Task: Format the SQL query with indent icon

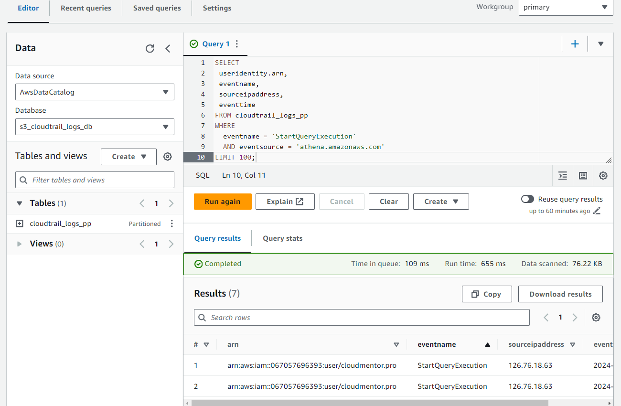Action: pos(563,176)
